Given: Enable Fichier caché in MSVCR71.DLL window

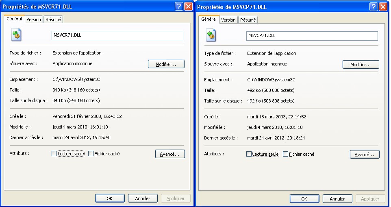Looking at the screenshot, I should click(x=91, y=154).
